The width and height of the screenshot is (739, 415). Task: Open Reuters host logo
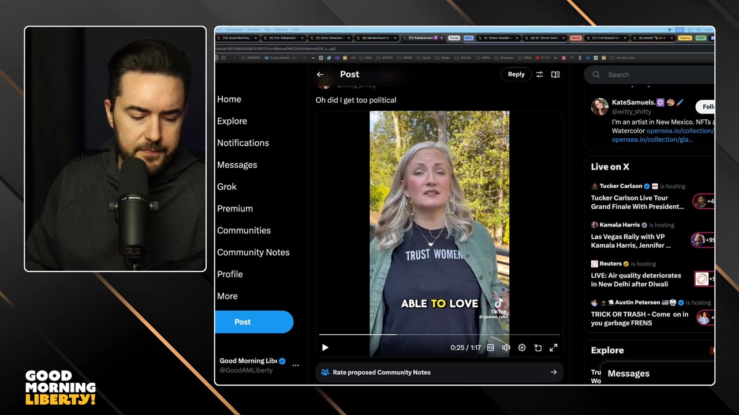point(595,263)
